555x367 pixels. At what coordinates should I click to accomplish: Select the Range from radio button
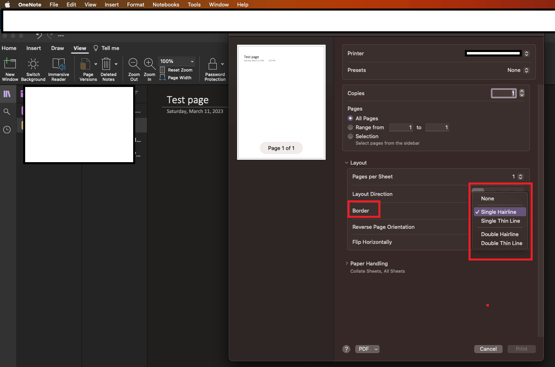[350, 127]
